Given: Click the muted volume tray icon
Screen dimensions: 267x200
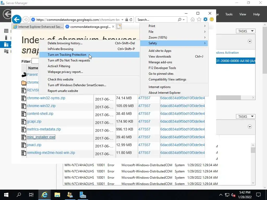Looking at the screenshot, I should click(x=233, y=195).
